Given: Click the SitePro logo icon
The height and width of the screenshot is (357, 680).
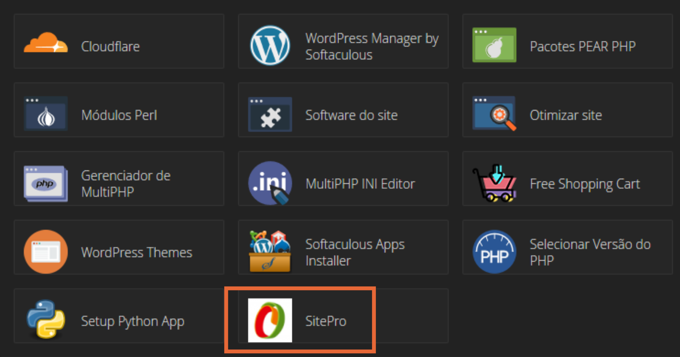Looking at the screenshot, I should coord(270,320).
